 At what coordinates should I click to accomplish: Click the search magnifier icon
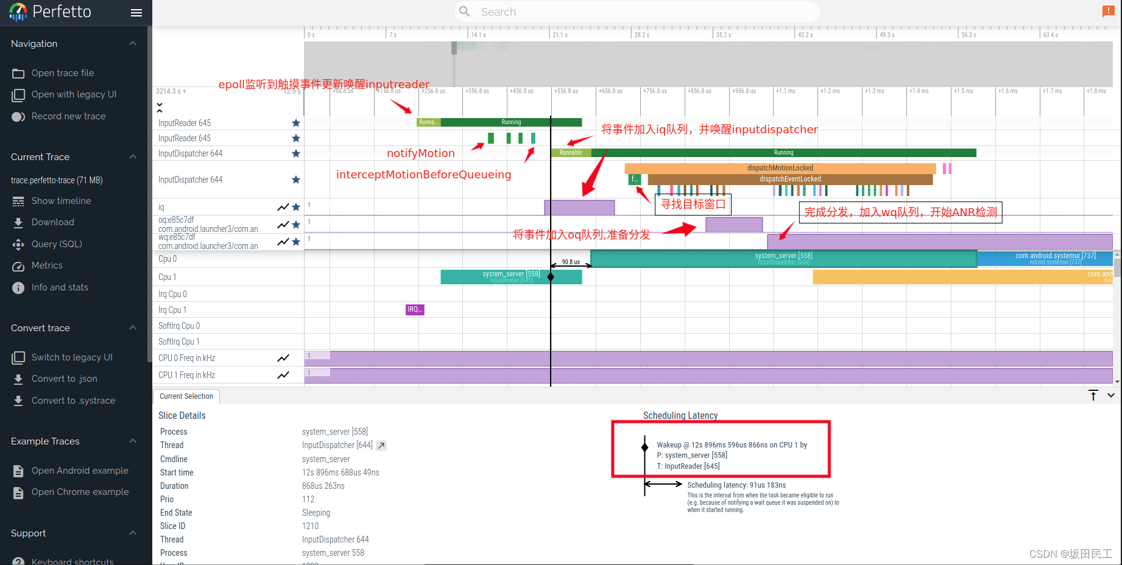pos(465,12)
